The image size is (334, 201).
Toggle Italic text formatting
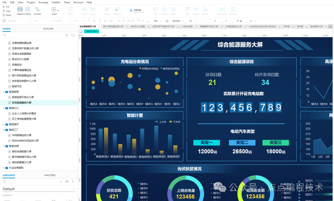pos(100,21)
